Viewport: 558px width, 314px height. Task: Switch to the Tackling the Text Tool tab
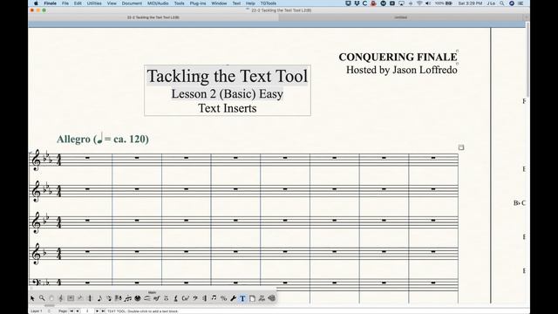pos(153,17)
